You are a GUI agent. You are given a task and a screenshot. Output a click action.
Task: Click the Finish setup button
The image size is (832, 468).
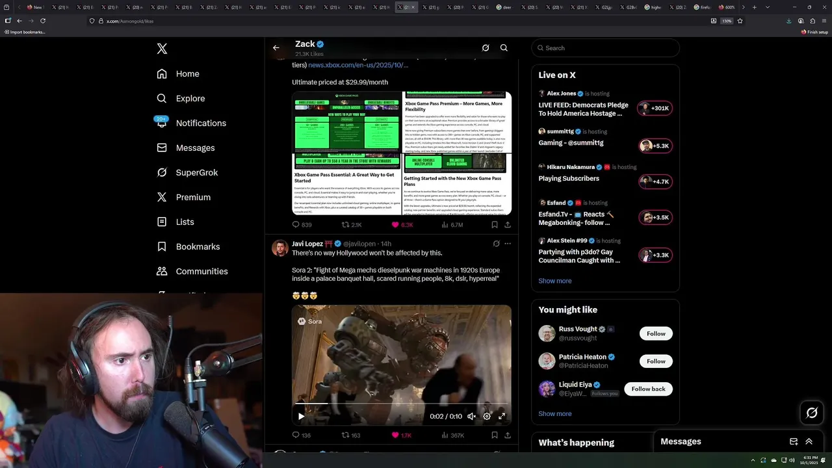(814, 32)
